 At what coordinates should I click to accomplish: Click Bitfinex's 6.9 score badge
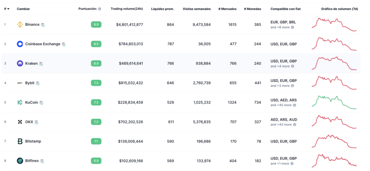(x=96, y=161)
